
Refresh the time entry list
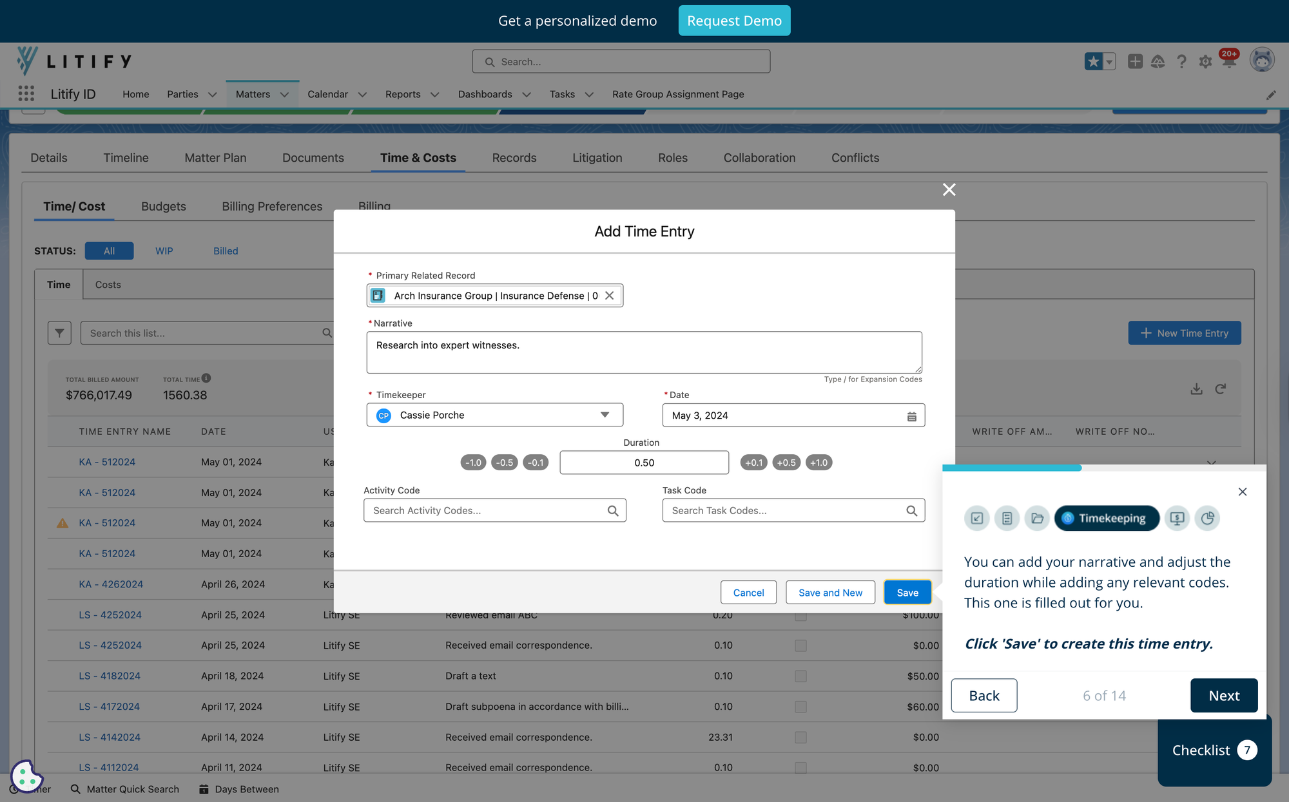coord(1221,389)
